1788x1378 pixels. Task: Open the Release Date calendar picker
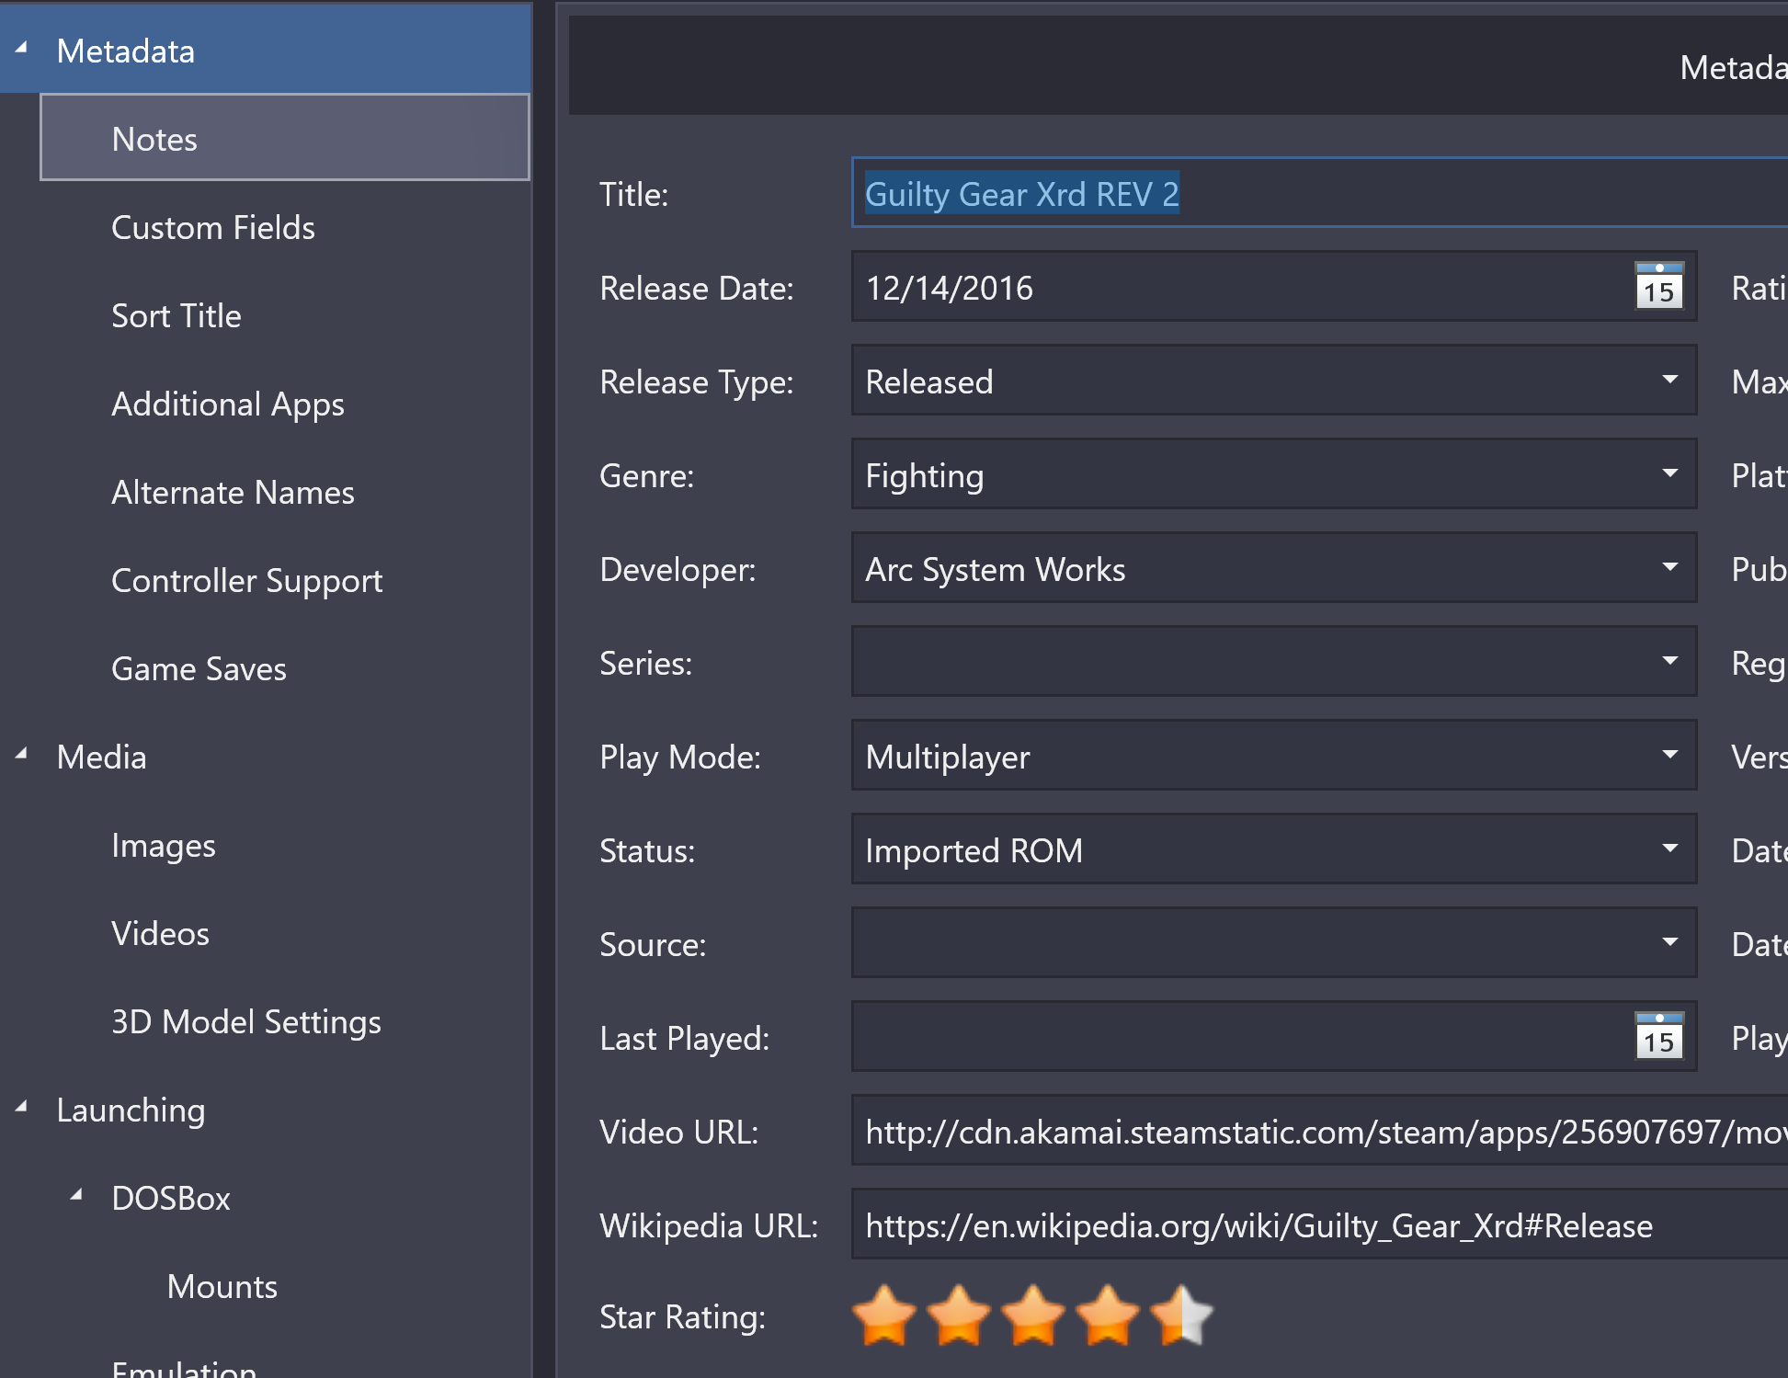(x=1658, y=286)
